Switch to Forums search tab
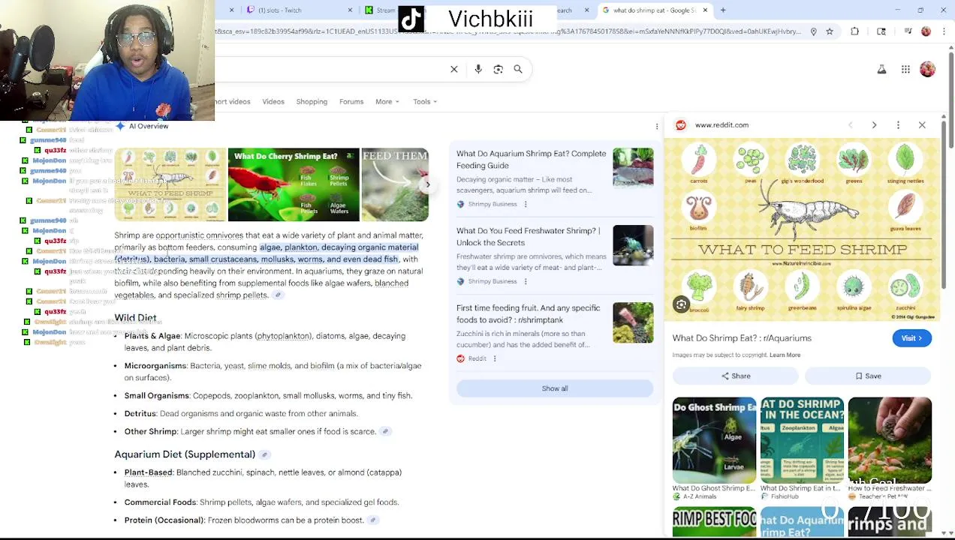Viewport: 955px width, 540px height. coord(351,102)
